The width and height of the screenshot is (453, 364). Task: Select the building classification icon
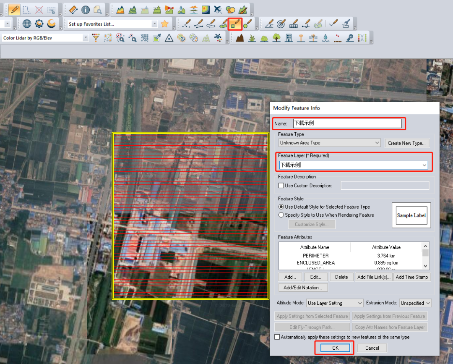click(289, 38)
